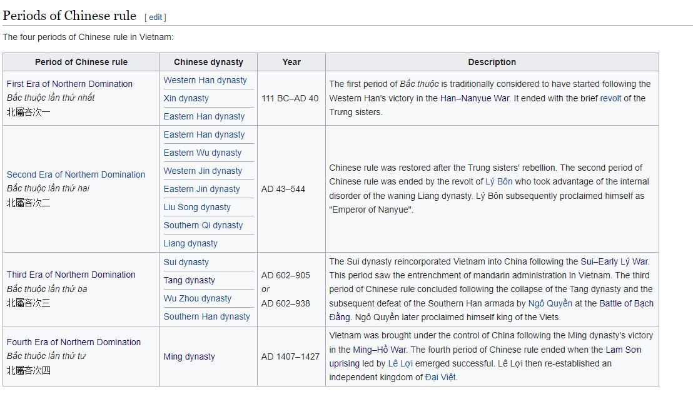The height and width of the screenshot is (399, 693).
Task: Click the Southern Qi dynasty link
Action: (203, 225)
